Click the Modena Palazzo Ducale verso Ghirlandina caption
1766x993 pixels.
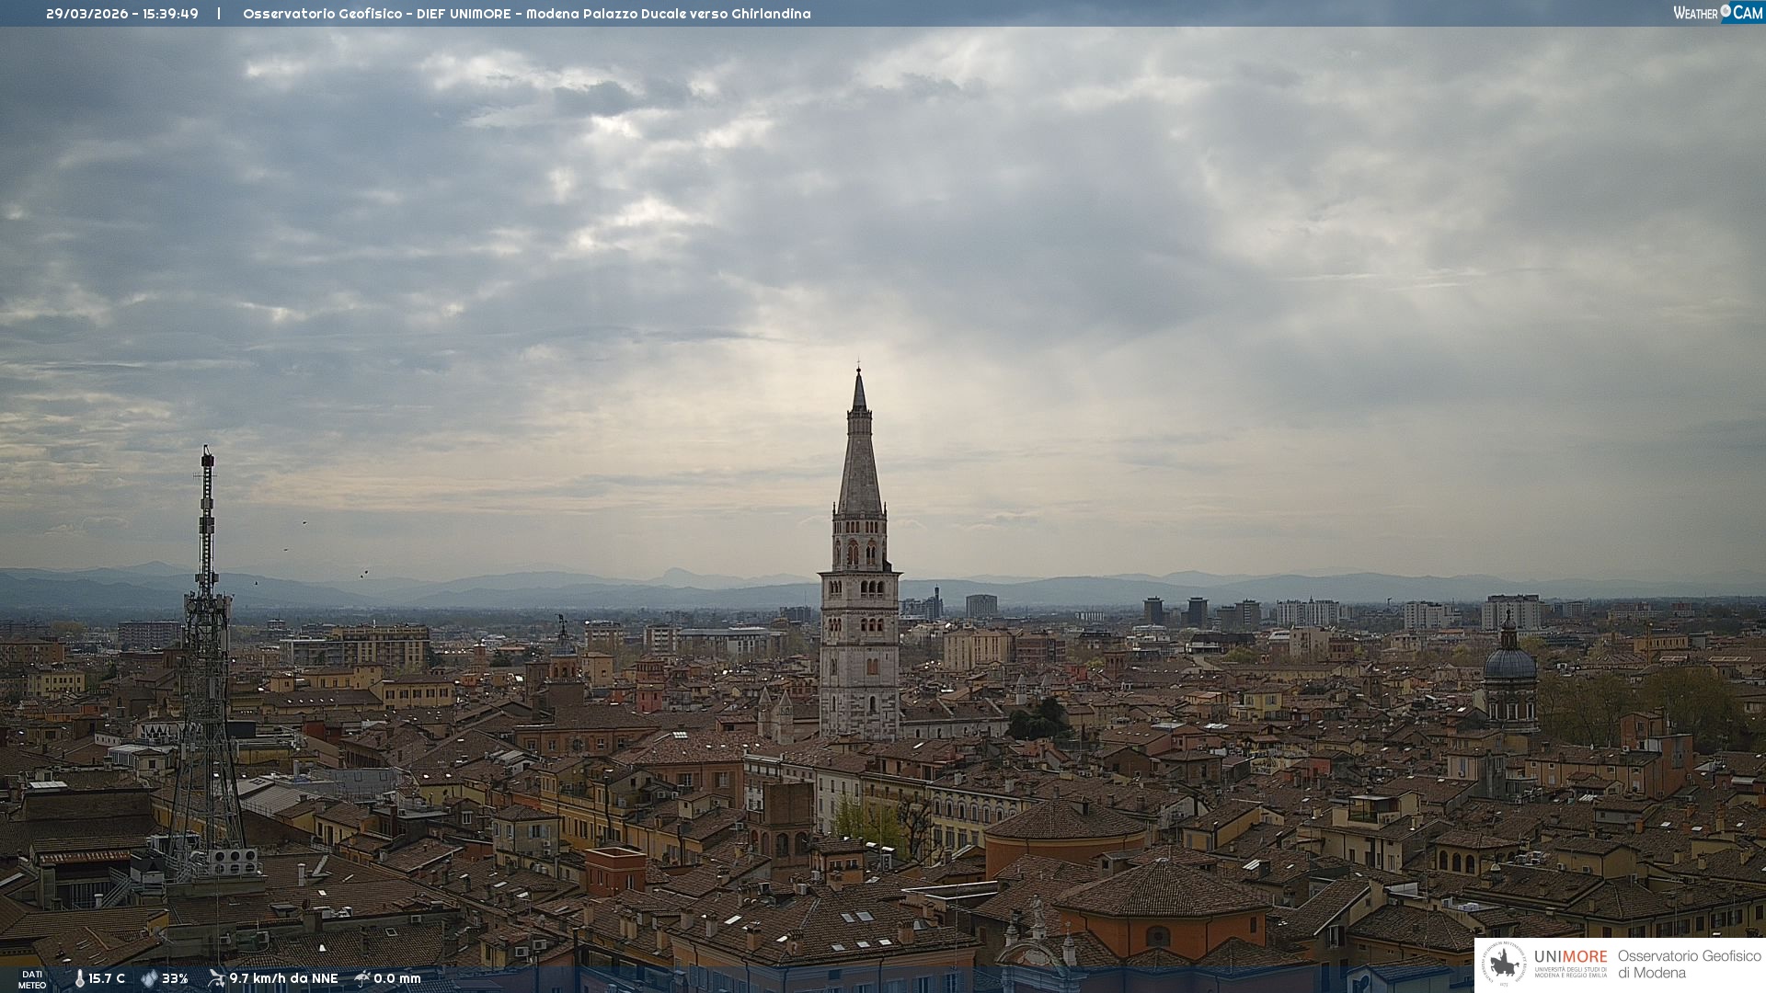tap(668, 14)
